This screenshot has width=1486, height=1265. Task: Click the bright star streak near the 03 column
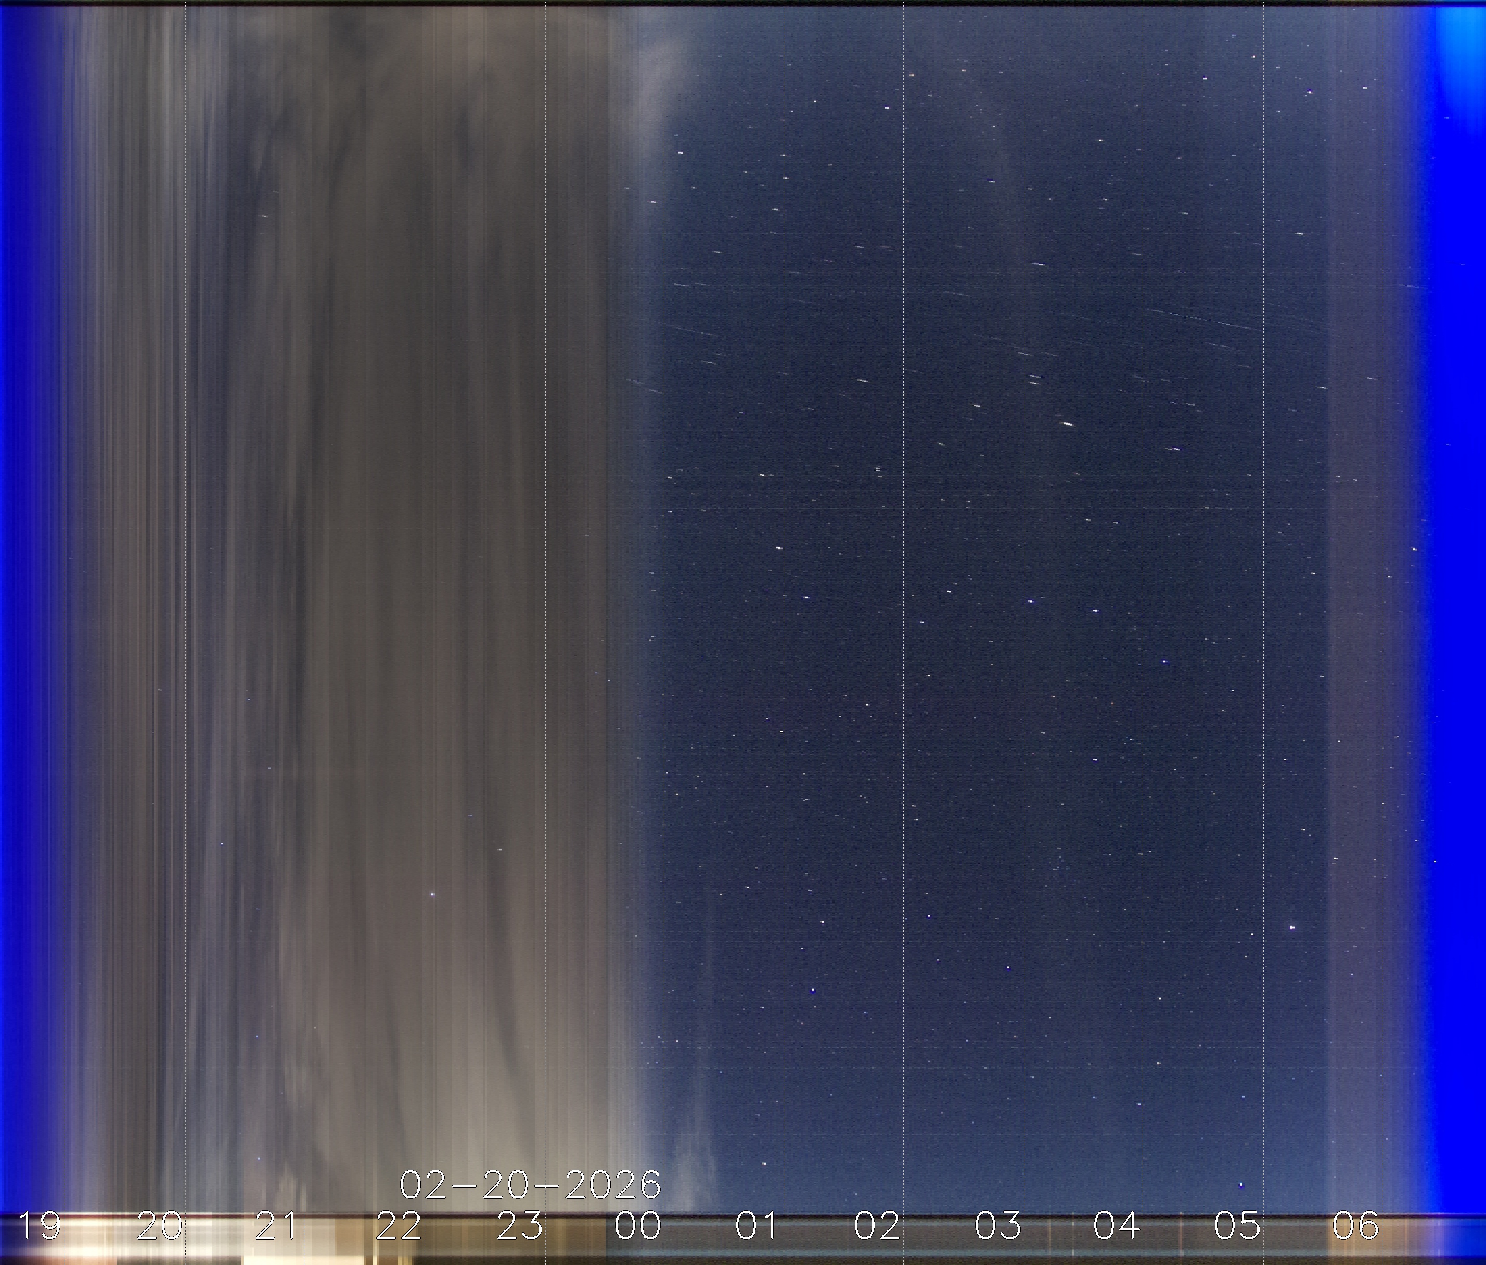point(1067,424)
